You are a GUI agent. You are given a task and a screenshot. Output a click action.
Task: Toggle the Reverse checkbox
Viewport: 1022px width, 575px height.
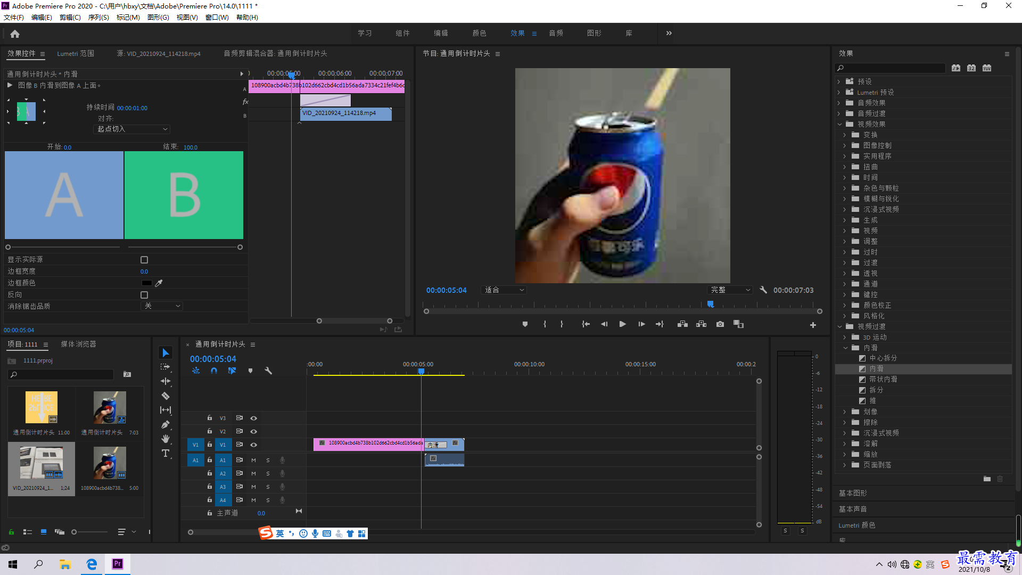[144, 295]
